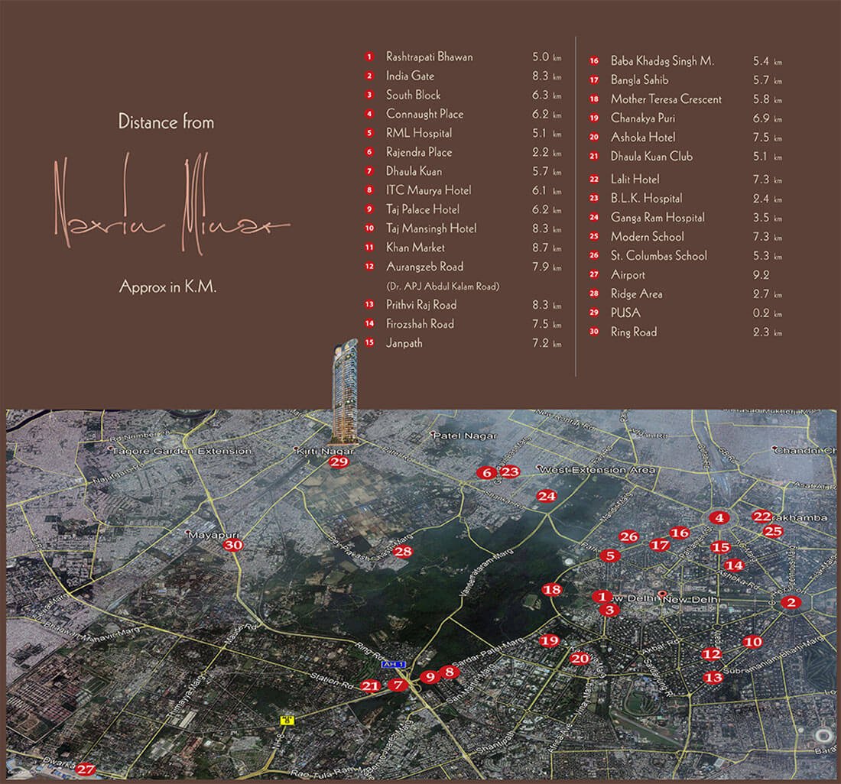This screenshot has height=784, width=841.
Task: Select the Ring Road legend entry
Action: tap(633, 332)
